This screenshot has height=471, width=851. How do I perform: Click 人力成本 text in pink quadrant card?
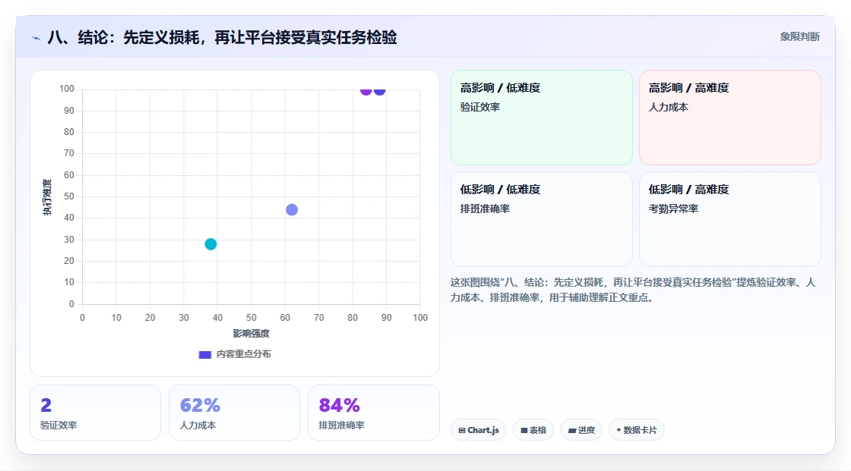point(668,107)
